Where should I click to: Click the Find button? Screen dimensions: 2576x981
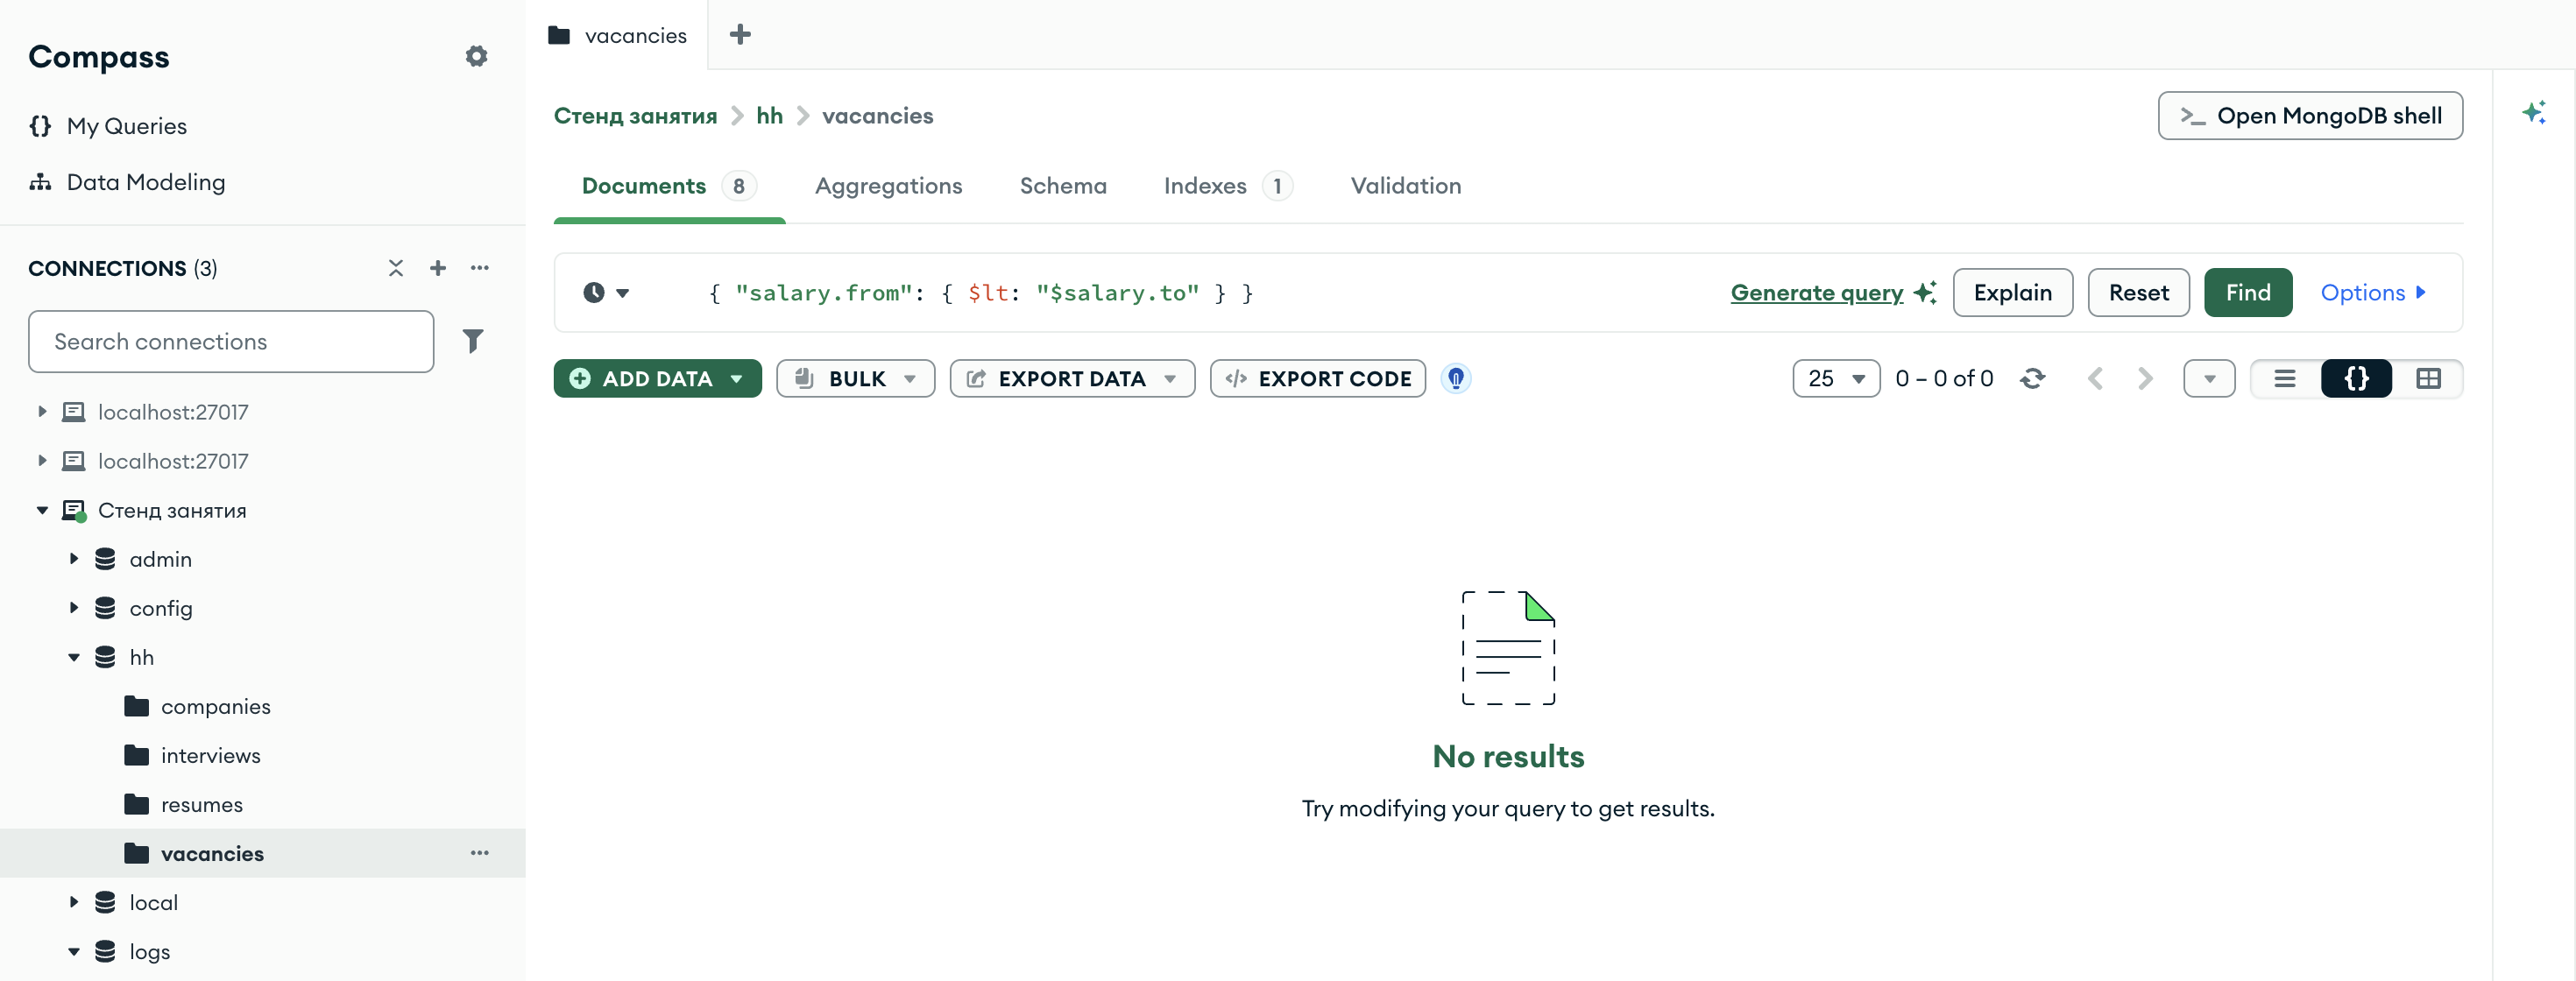[x=2247, y=293]
